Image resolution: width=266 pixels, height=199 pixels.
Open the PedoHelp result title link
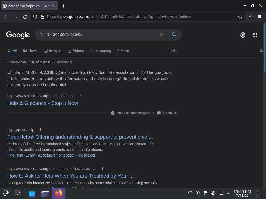tap(80, 137)
